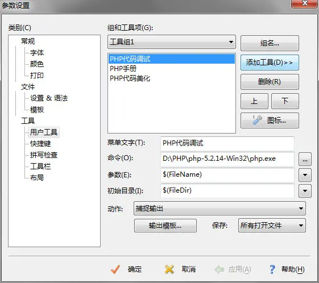Image resolution: width=319 pixels, height=283 pixels.
Task: Select PHP手册 in tool list
Action: (x=172, y=69)
